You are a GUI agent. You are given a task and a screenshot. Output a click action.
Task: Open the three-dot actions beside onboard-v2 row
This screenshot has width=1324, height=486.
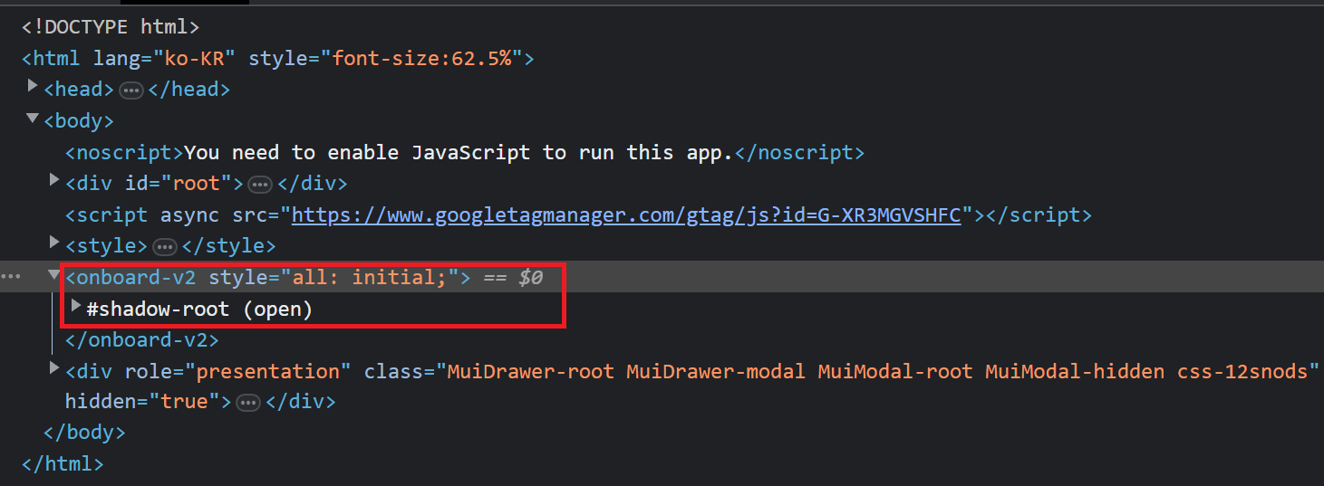[11, 276]
